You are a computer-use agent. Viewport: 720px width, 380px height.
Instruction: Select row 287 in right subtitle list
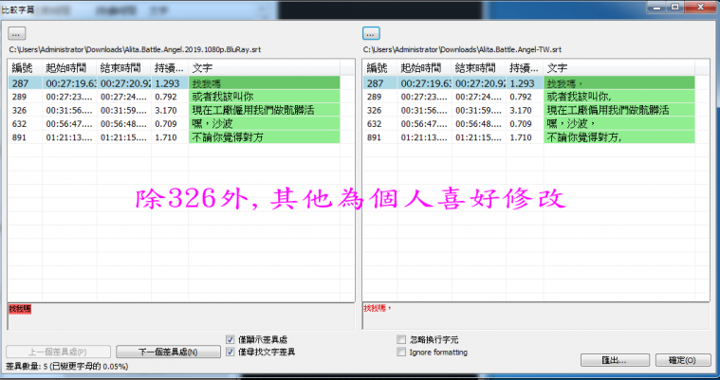click(529, 83)
